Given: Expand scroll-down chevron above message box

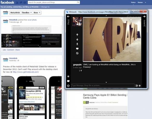Looking at the screenshot, I should point(106,82).
